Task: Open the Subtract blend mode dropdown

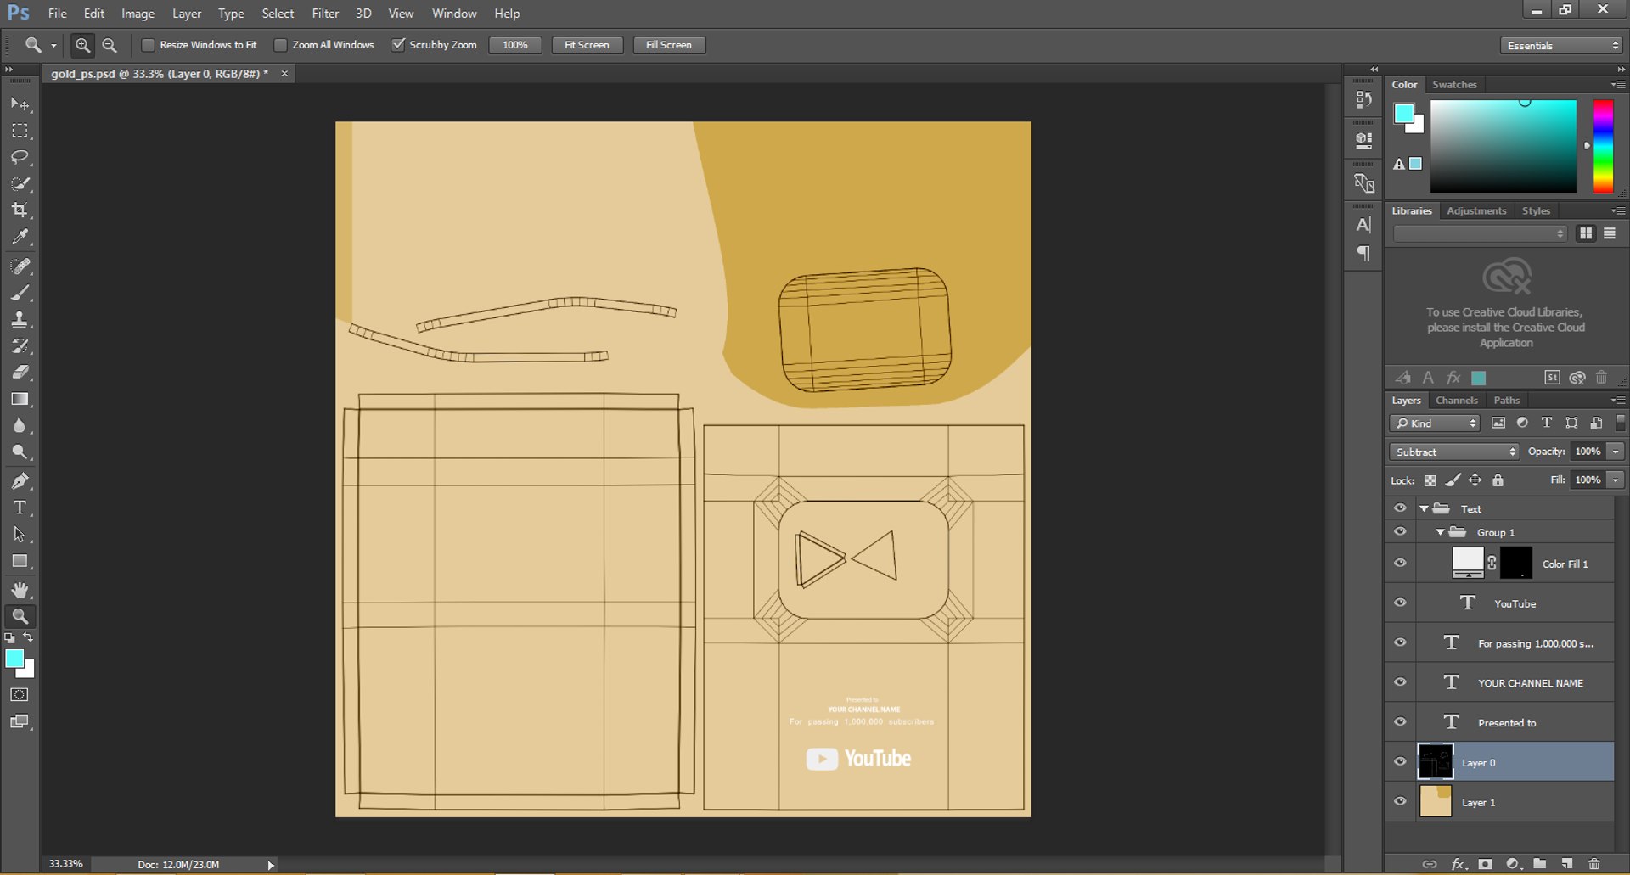Action: (x=1454, y=452)
